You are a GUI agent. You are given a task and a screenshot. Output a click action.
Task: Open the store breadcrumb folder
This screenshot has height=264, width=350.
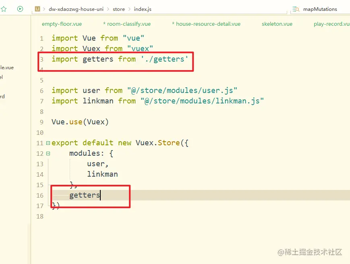click(x=119, y=9)
